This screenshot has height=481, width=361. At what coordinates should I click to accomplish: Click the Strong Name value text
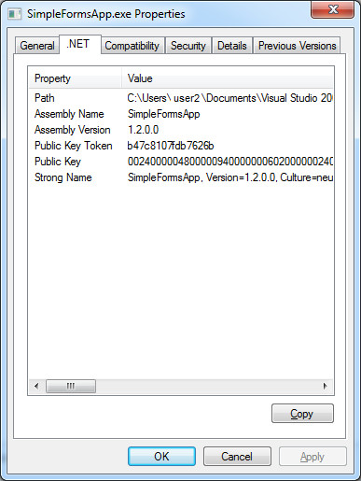(230, 177)
